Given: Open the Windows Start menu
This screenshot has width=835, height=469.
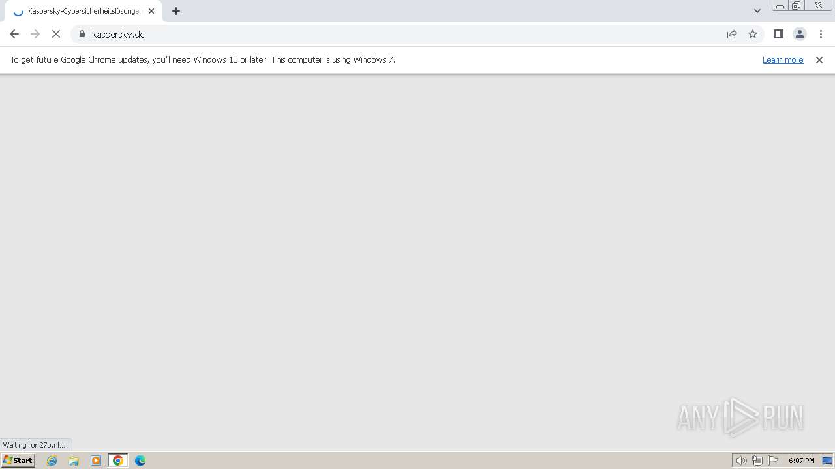Looking at the screenshot, I should coord(18,460).
